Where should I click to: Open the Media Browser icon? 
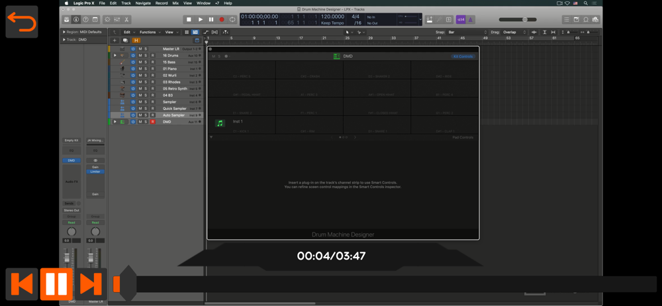(x=595, y=19)
